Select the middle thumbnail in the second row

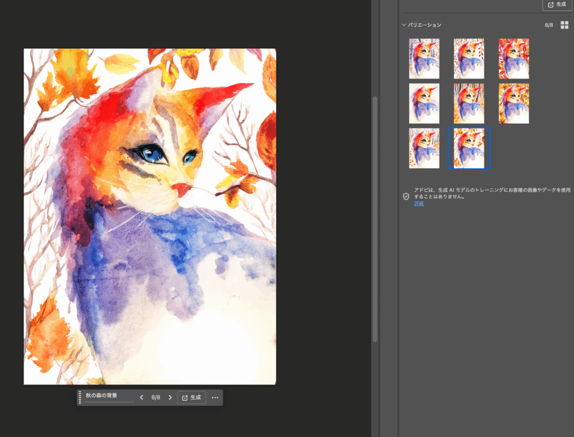(x=469, y=103)
